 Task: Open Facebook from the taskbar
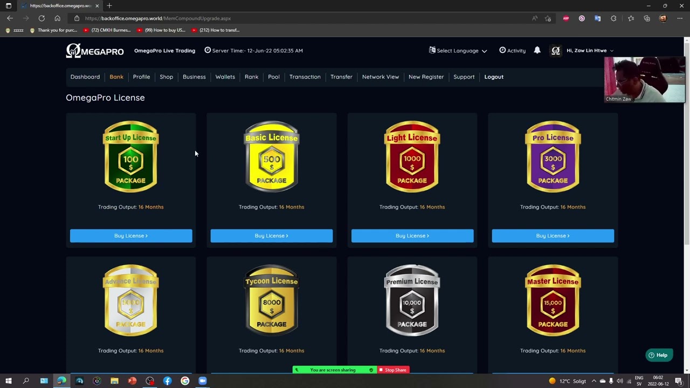pyautogui.click(x=167, y=381)
